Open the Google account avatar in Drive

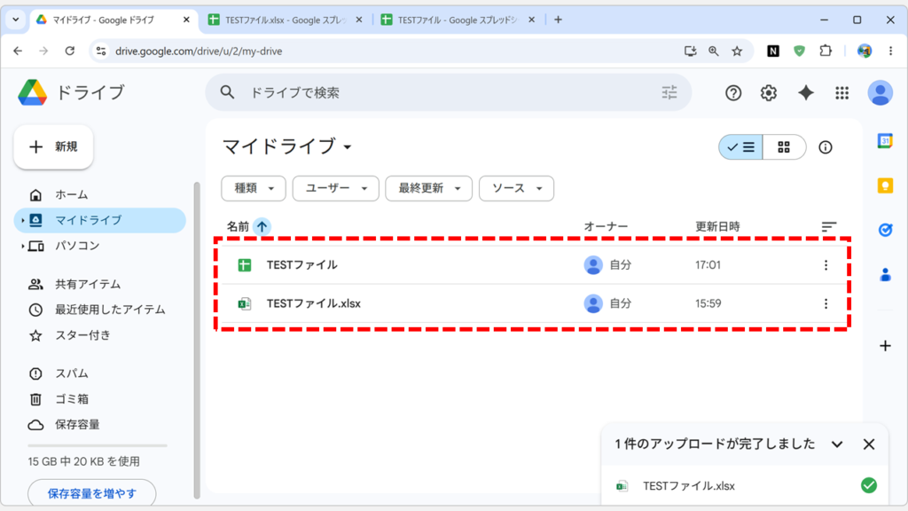[880, 92]
